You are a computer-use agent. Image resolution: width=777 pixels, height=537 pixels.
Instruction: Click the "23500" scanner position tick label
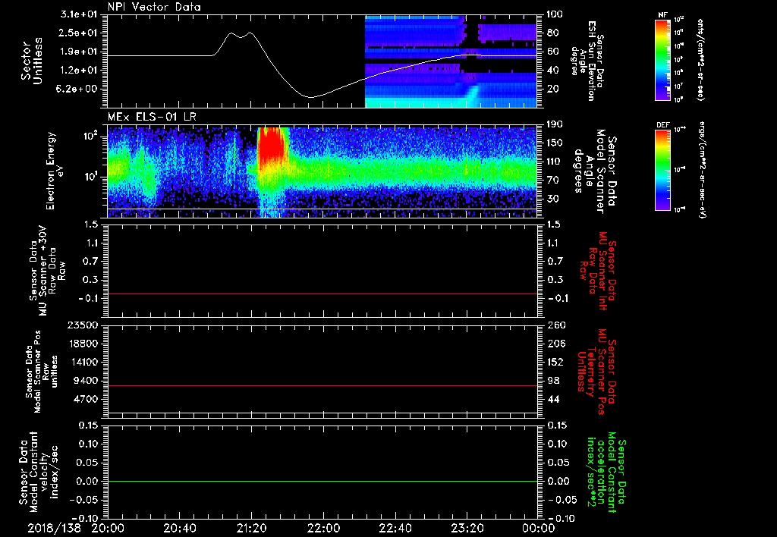click(83, 325)
